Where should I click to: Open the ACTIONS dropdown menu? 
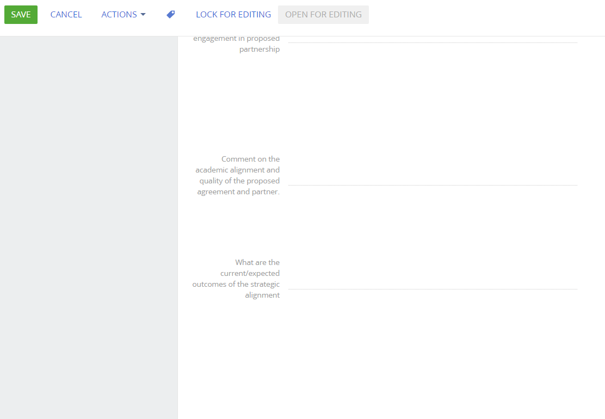(x=119, y=15)
